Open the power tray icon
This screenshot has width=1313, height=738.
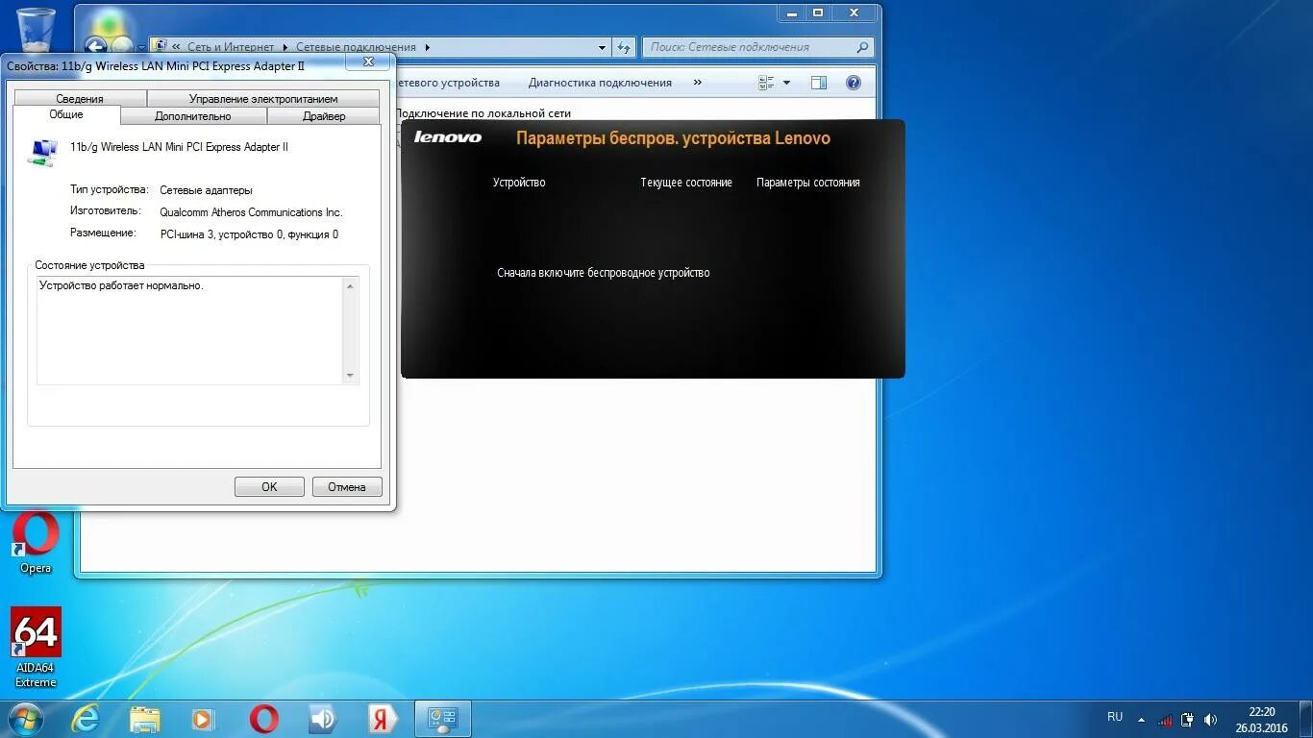coord(1187,720)
